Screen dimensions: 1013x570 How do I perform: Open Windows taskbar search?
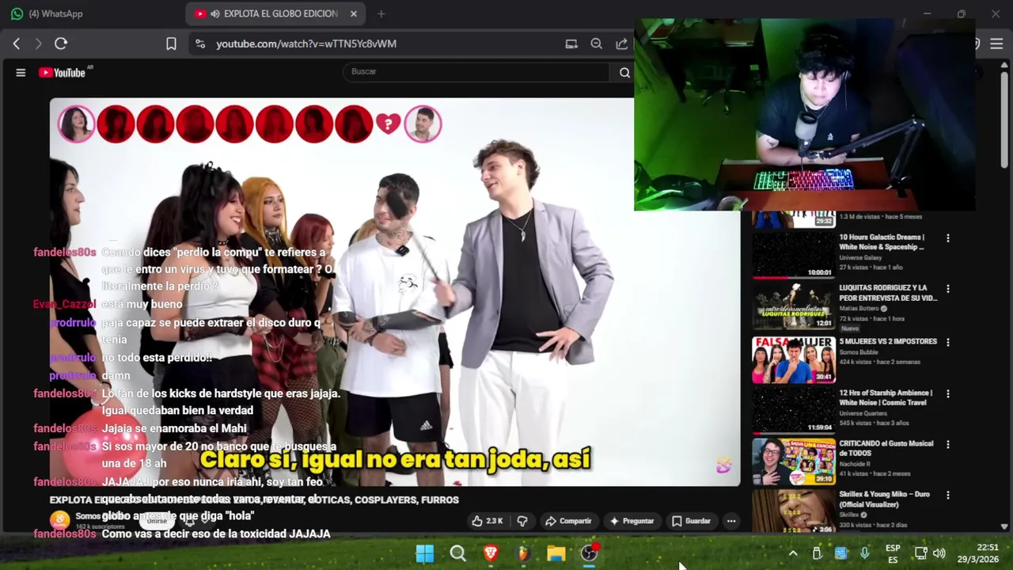[457, 553]
